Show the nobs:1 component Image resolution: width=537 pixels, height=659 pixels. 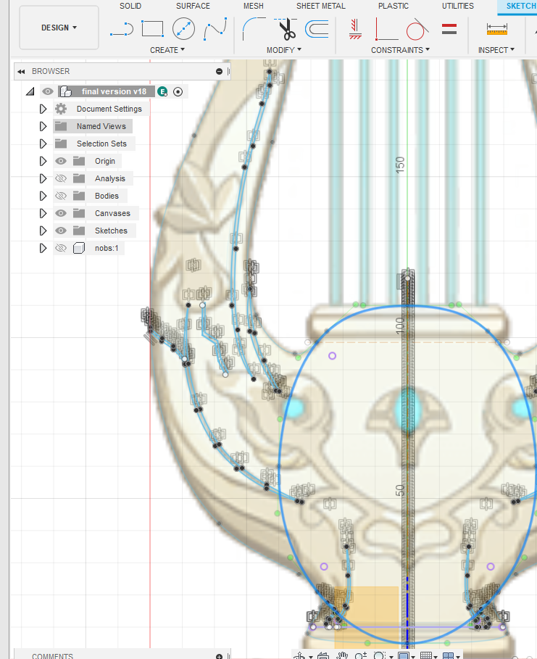pos(61,248)
